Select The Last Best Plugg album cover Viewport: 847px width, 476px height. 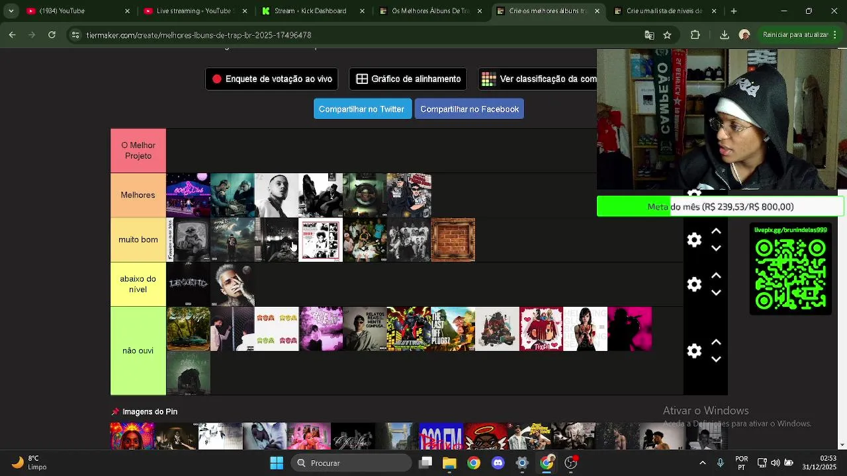453,329
